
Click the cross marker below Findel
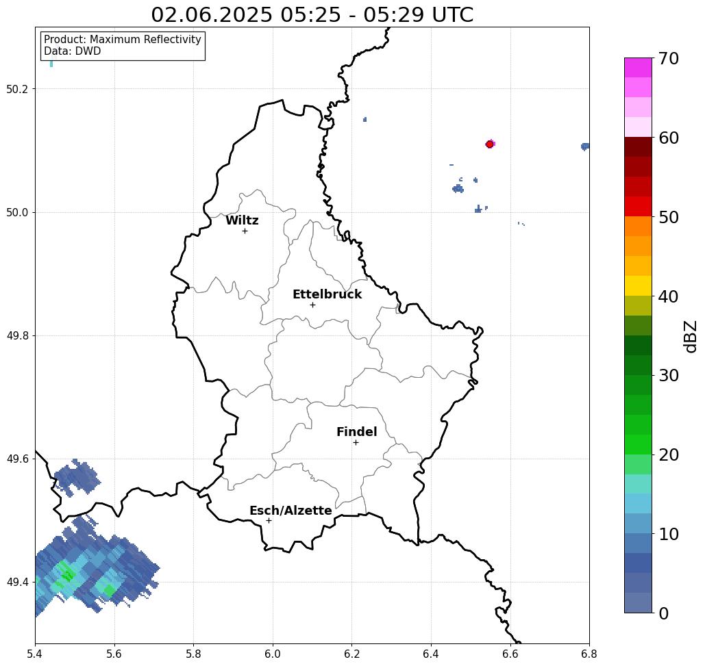[356, 442]
